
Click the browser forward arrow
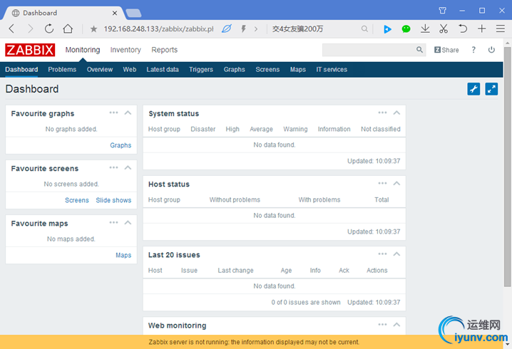click(x=31, y=29)
